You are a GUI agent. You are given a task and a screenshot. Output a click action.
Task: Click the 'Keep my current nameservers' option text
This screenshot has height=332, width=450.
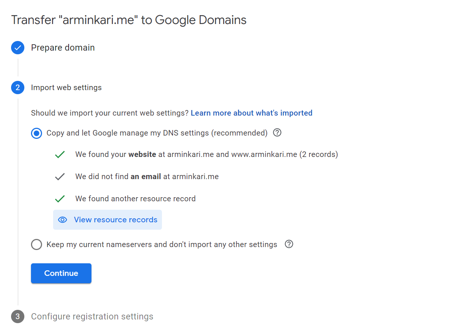[x=162, y=244]
